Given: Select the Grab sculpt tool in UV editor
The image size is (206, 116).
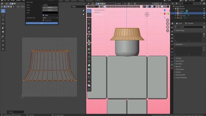Looking at the screenshot, I should [3, 41].
